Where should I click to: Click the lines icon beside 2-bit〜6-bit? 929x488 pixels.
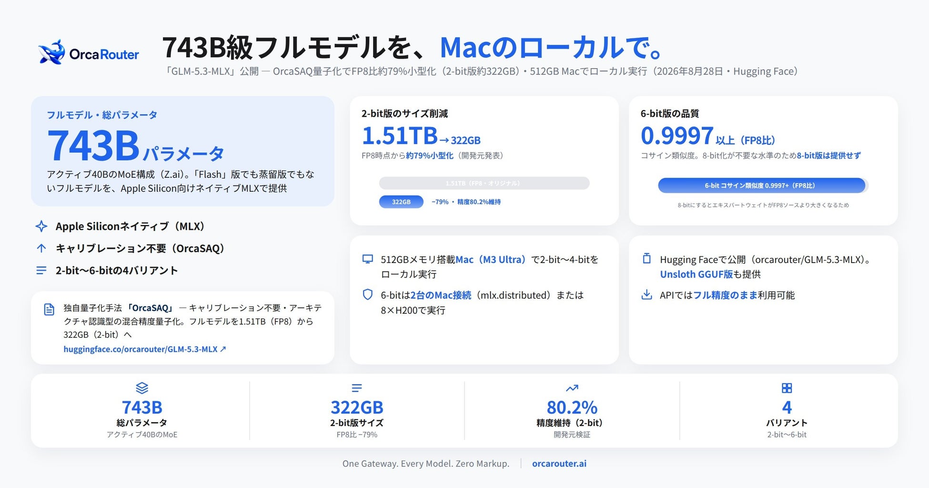(x=41, y=270)
